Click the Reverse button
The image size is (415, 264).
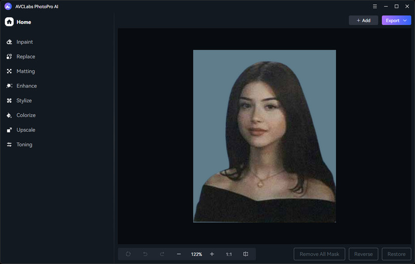(364, 254)
